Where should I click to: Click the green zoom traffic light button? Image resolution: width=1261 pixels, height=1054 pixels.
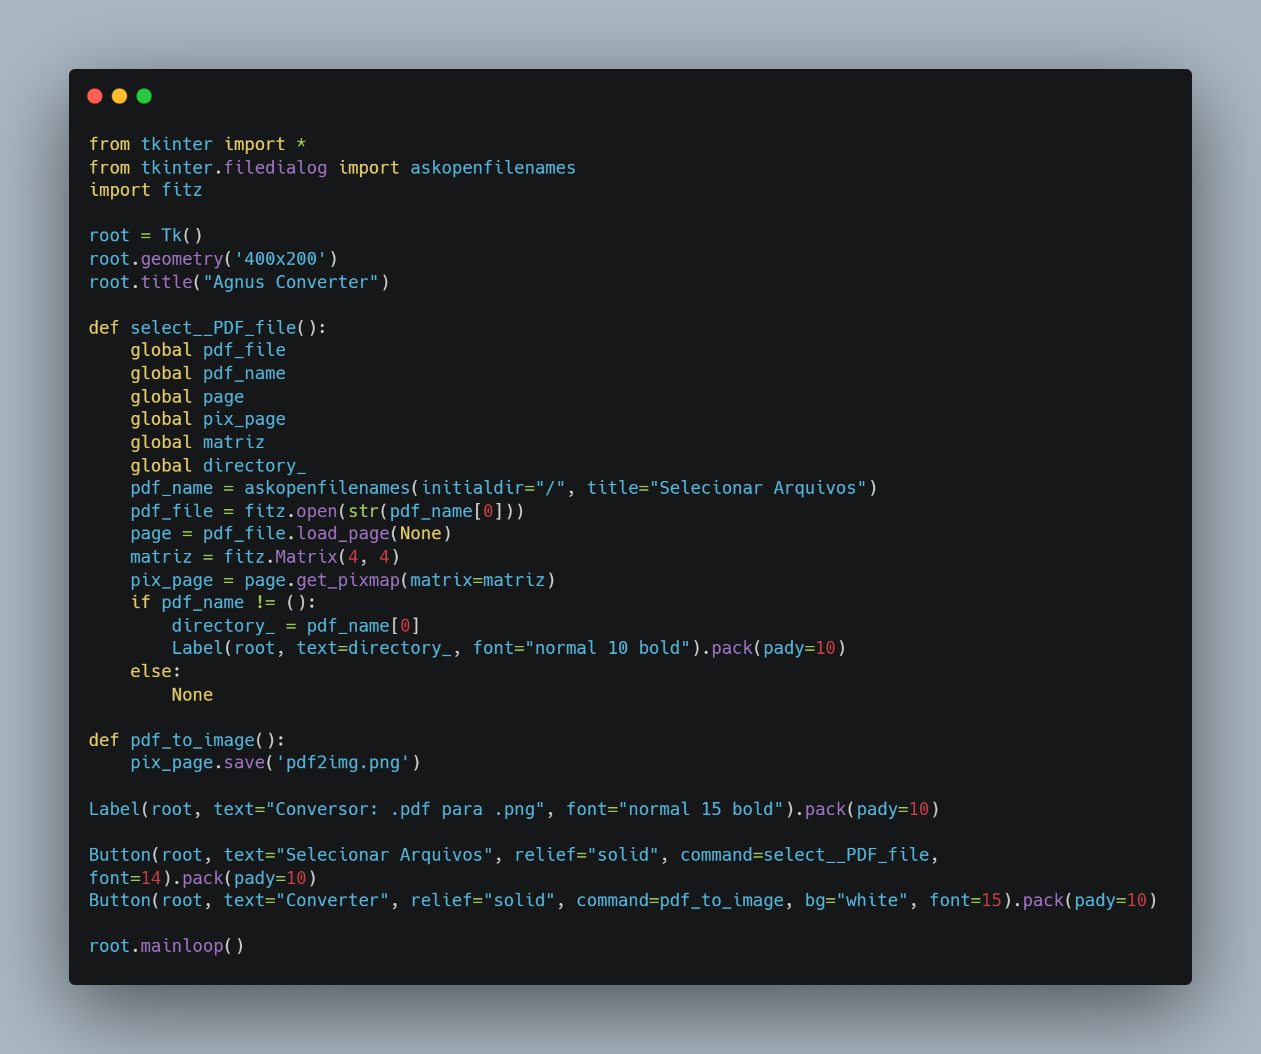tap(145, 96)
